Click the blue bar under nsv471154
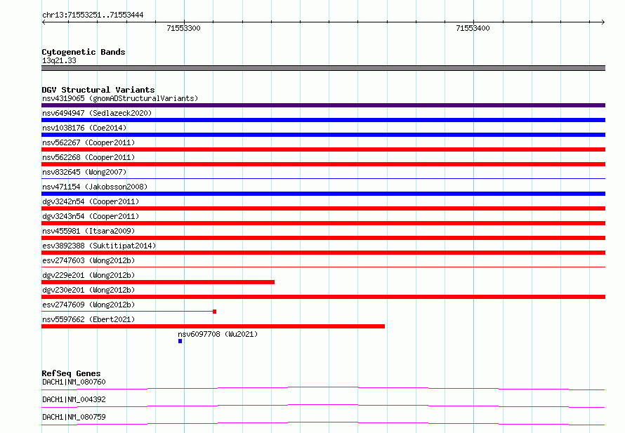 pyautogui.click(x=323, y=194)
